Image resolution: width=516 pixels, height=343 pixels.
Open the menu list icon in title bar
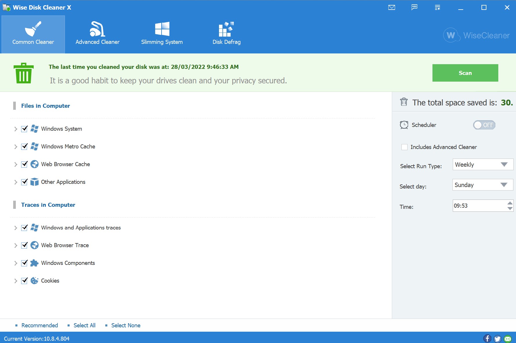(437, 8)
